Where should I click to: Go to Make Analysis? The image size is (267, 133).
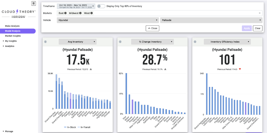pos(12,26)
